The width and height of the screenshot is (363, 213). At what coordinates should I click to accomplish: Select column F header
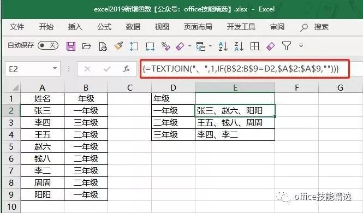pyautogui.click(x=297, y=88)
